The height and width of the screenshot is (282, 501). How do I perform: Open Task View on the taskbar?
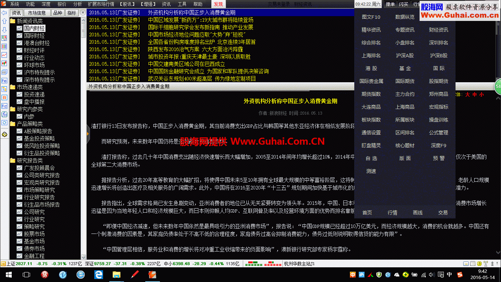tap(26, 274)
